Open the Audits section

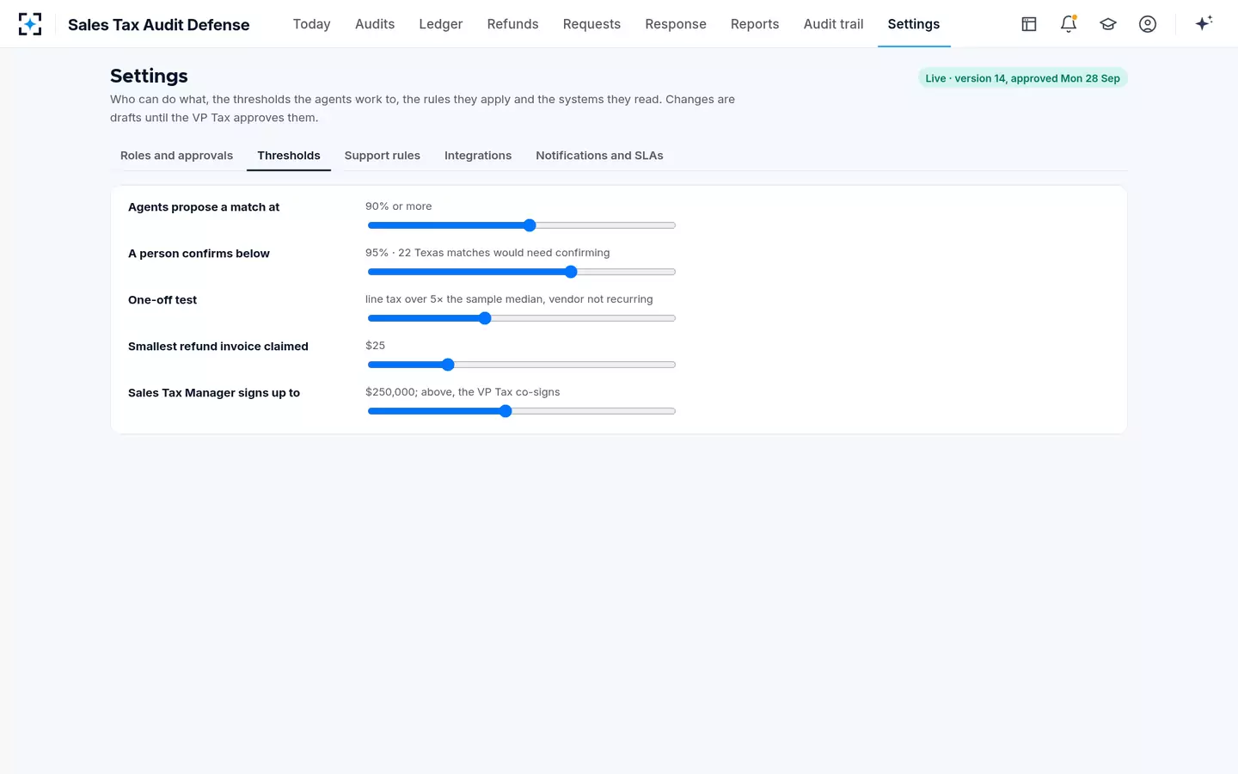[375, 24]
